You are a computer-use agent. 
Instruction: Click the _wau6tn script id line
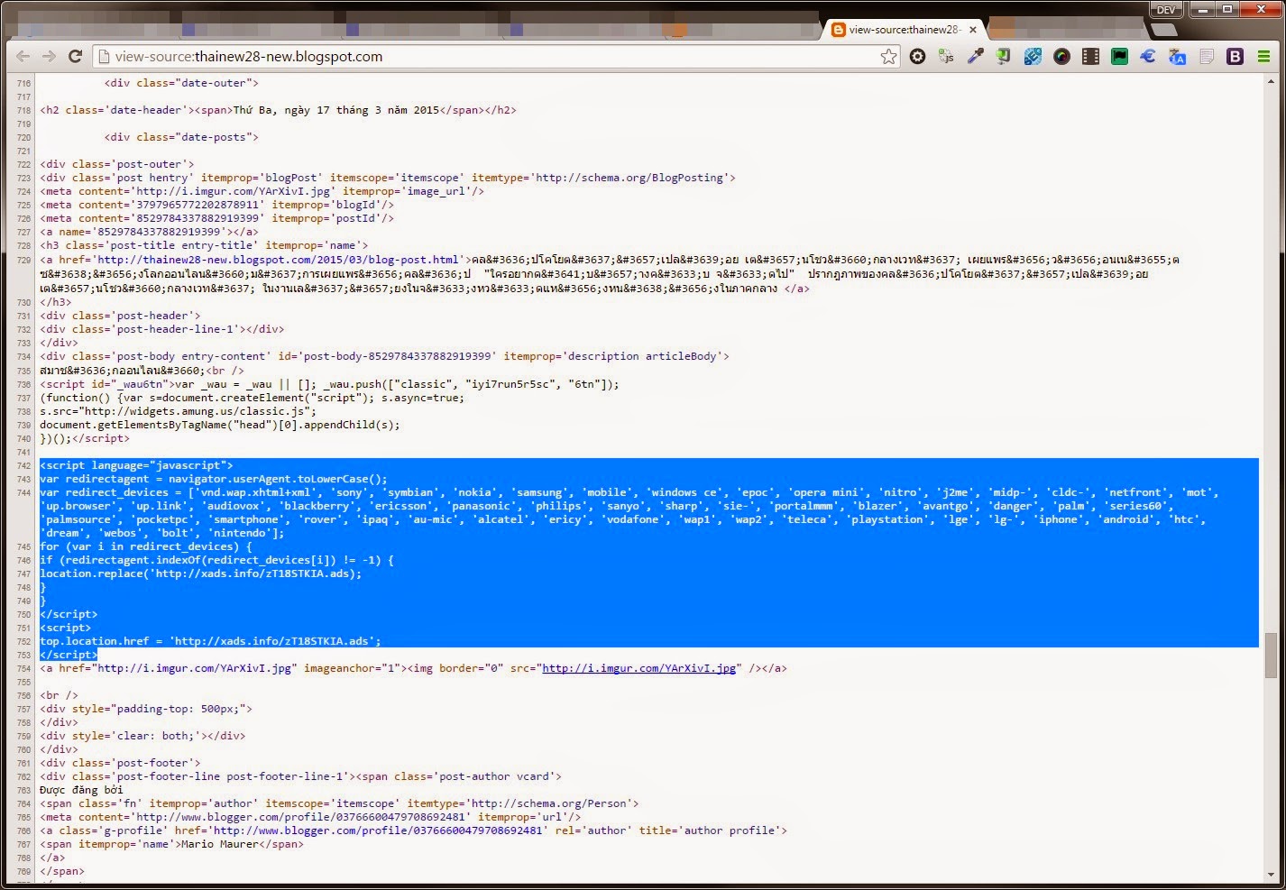click(330, 384)
